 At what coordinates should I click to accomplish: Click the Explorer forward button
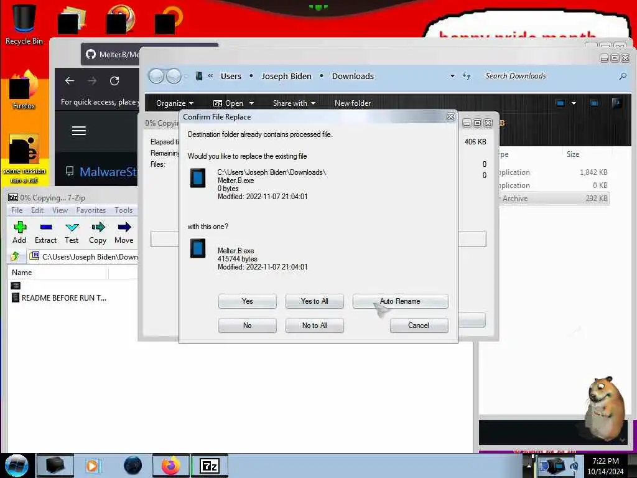tap(174, 76)
